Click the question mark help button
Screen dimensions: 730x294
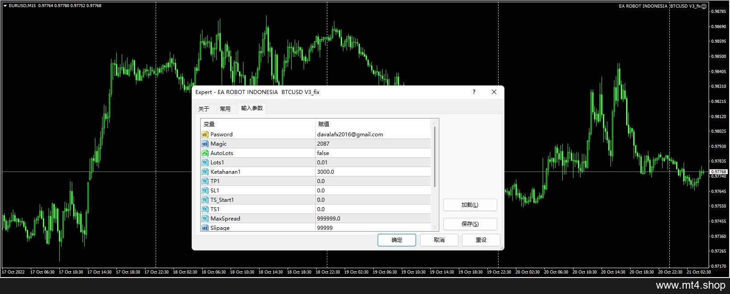[x=474, y=92]
